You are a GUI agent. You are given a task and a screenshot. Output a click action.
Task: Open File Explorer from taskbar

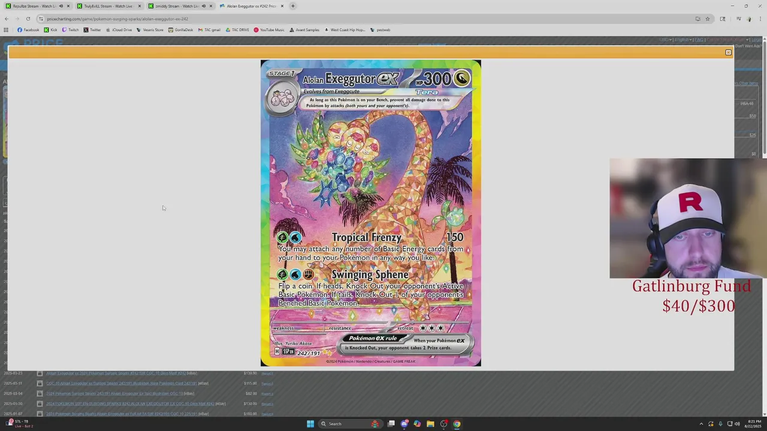click(430, 424)
